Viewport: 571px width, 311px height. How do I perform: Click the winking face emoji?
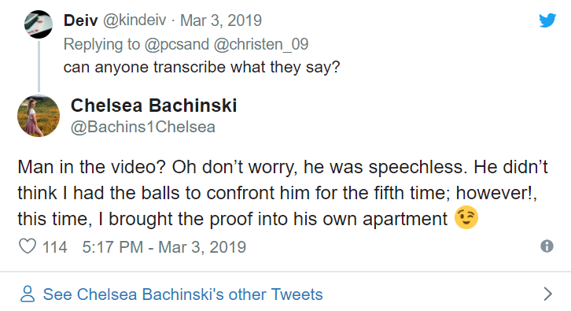coord(466,217)
